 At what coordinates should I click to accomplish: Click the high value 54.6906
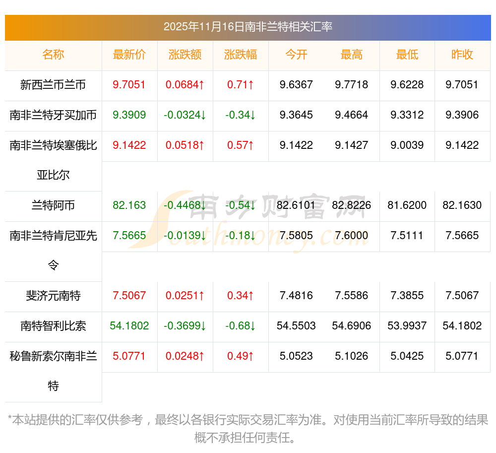pyautogui.click(x=352, y=326)
